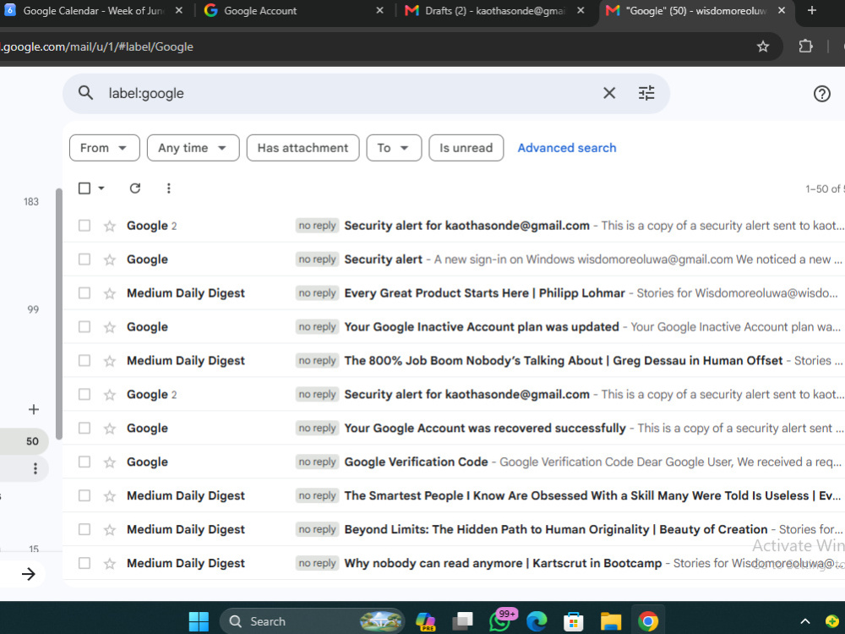The image size is (845, 634).
Task: Switch to the Drafts (2) Gmail tab
Action: tap(494, 10)
